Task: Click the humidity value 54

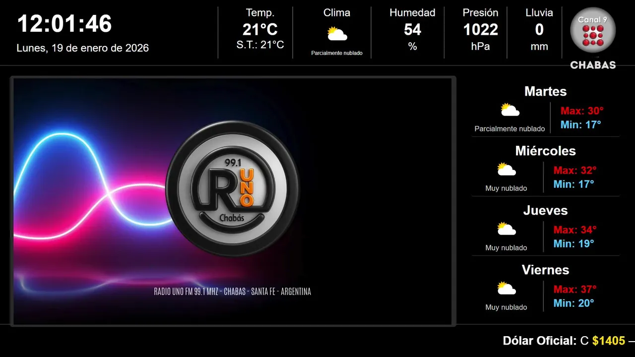Action: point(412,30)
